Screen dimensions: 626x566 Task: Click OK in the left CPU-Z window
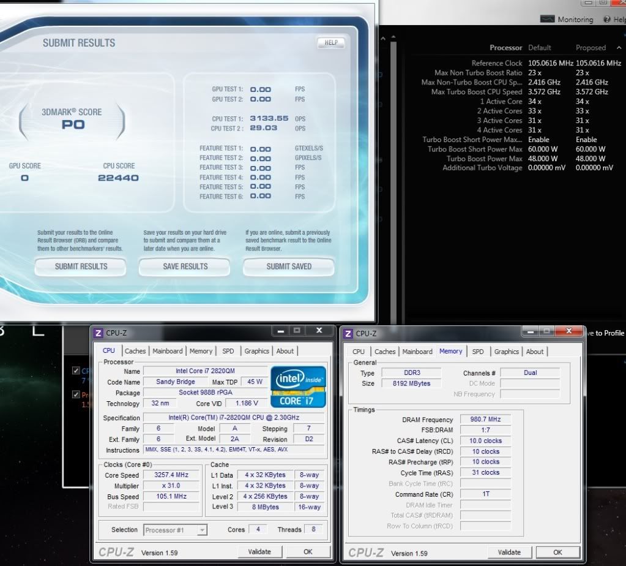point(308,552)
